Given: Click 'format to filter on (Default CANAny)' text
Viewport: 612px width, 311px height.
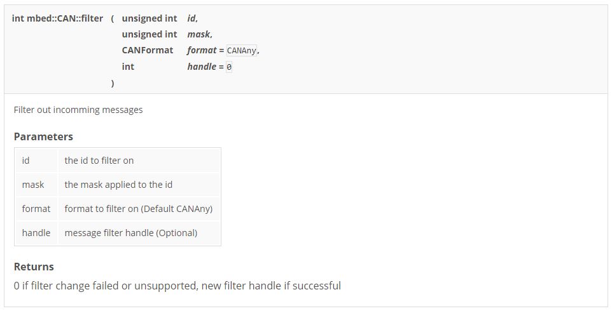Looking at the screenshot, I should coord(139,209).
